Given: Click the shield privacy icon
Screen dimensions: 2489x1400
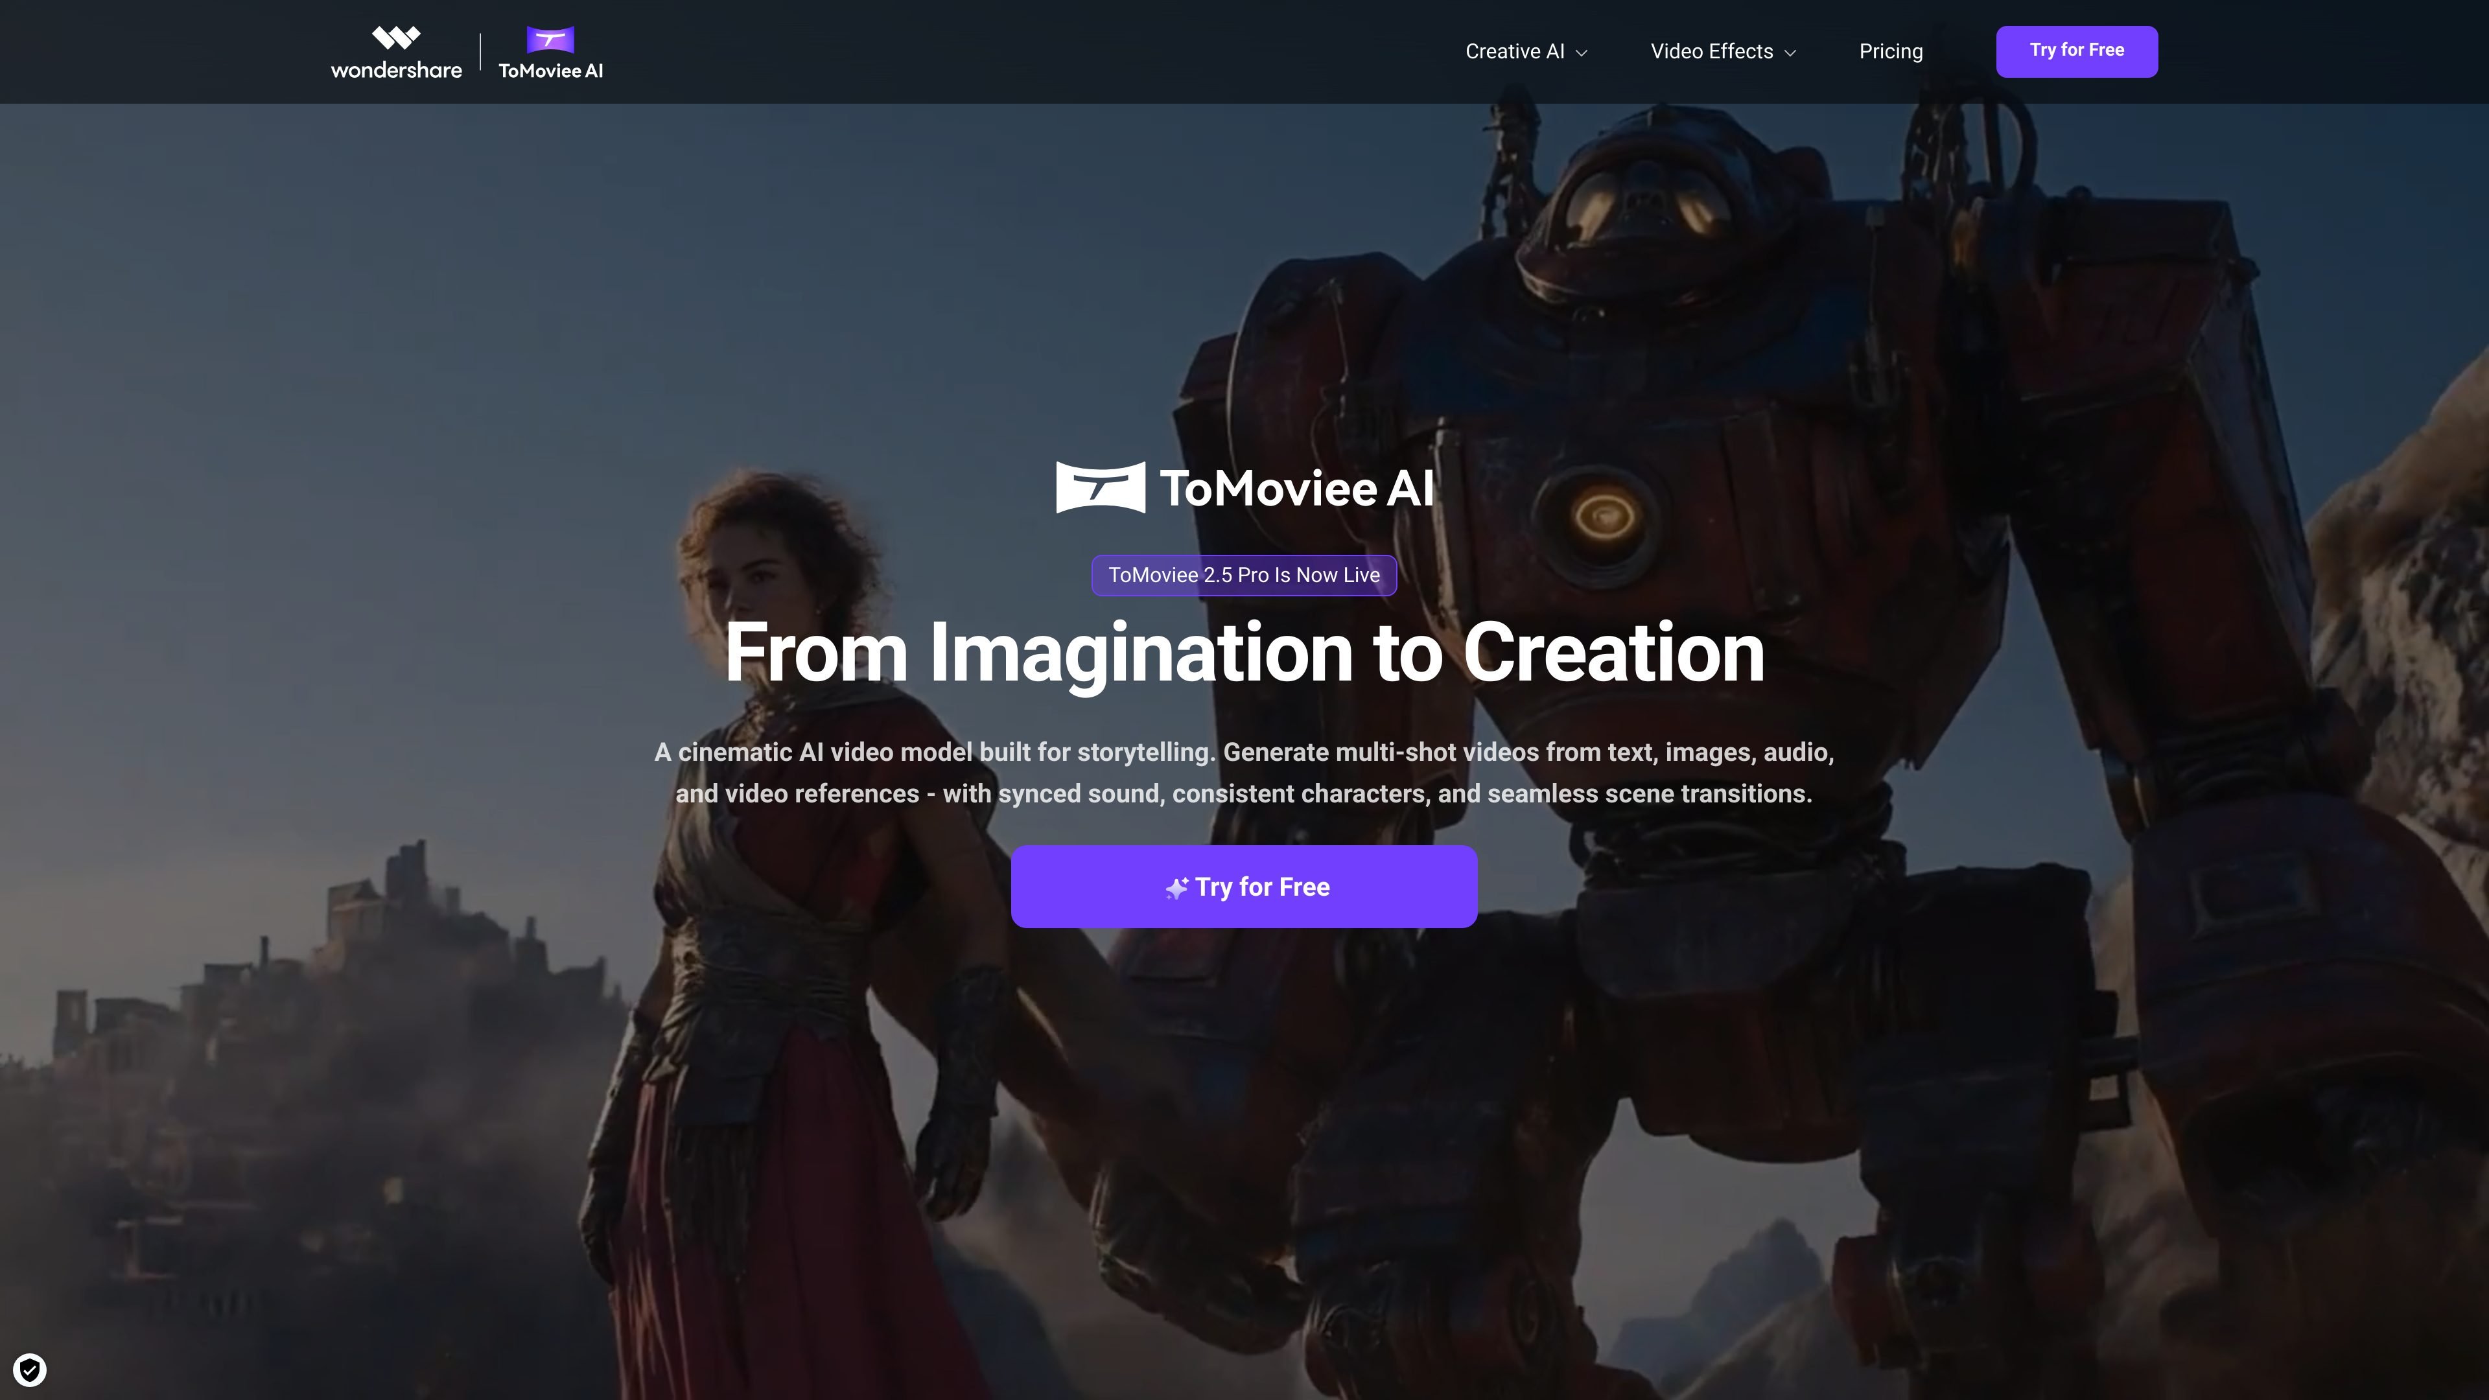Looking at the screenshot, I should point(30,1369).
